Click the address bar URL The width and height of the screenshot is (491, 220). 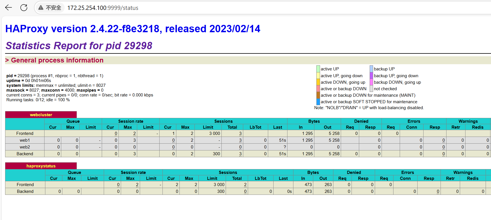click(x=103, y=8)
